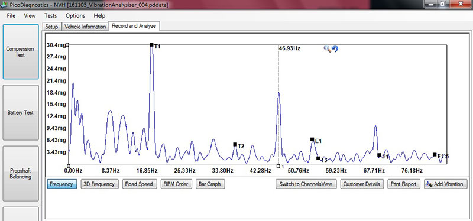Open the Tests menu

click(50, 16)
